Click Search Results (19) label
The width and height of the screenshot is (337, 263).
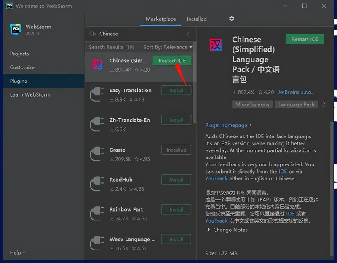111,47
